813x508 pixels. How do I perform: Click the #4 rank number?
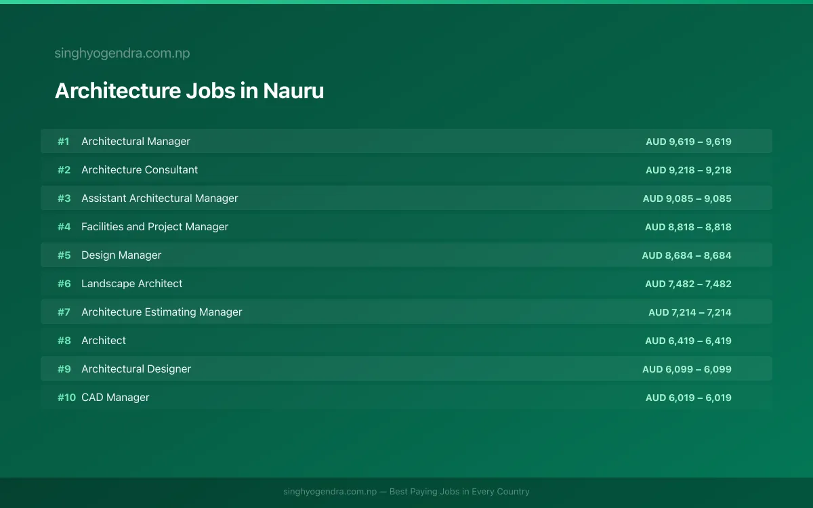[64, 227]
